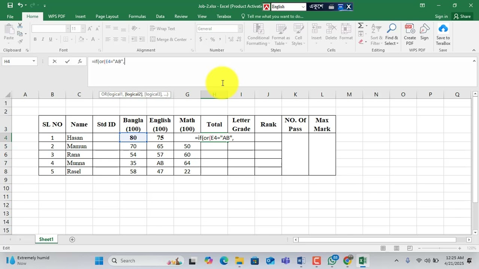Click the Share button
The image size is (479, 269).
point(462,16)
